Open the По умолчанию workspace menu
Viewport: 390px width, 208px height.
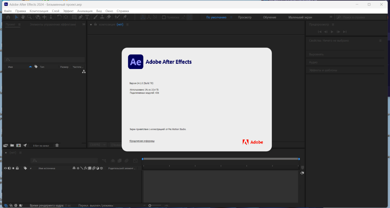(x=231, y=17)
